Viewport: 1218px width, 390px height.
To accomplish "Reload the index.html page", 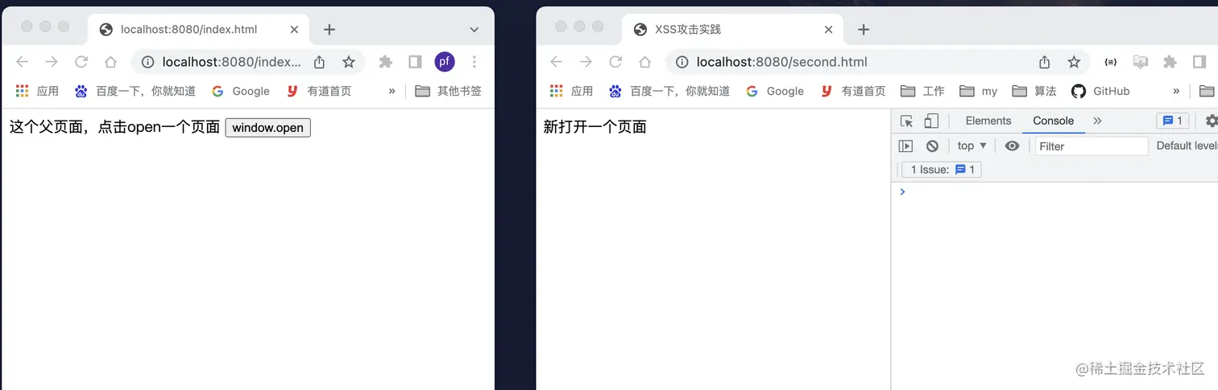I will click(x=81, y=62).
